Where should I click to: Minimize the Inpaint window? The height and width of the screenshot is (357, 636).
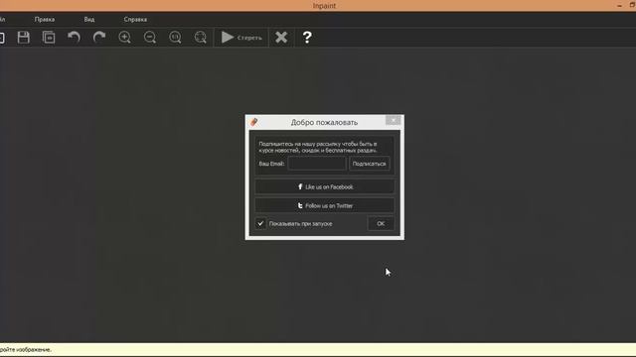619,5
